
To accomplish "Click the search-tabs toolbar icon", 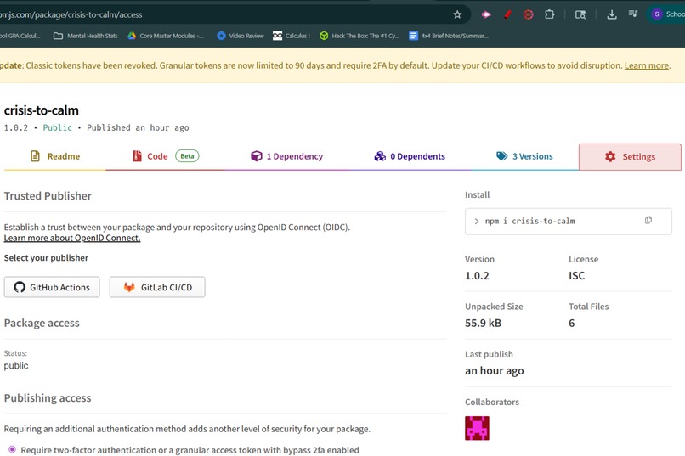I will pyautogui.click(x=580, y=14).
